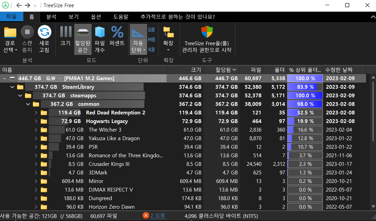
Task: Open the View (보기) ribbon tab
Action: pyautogui.click(x=74, y=17)
